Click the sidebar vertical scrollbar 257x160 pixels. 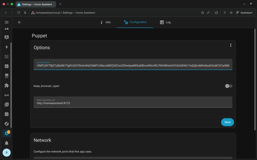click(x=11, y=85)
